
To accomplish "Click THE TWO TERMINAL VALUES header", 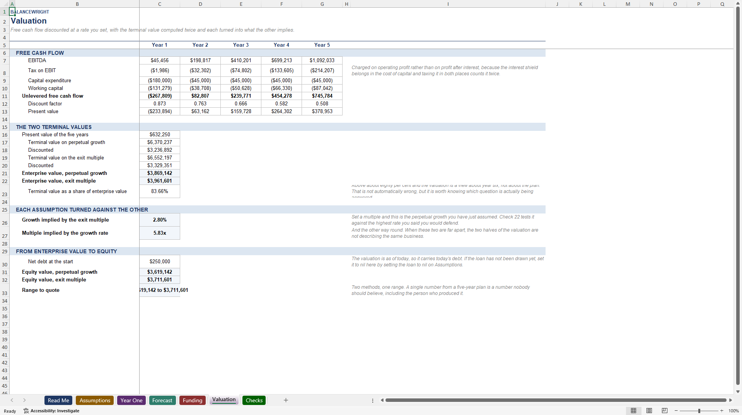I will click(54, 127).
